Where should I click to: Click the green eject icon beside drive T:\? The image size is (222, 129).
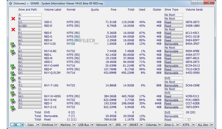click(13, 87)
